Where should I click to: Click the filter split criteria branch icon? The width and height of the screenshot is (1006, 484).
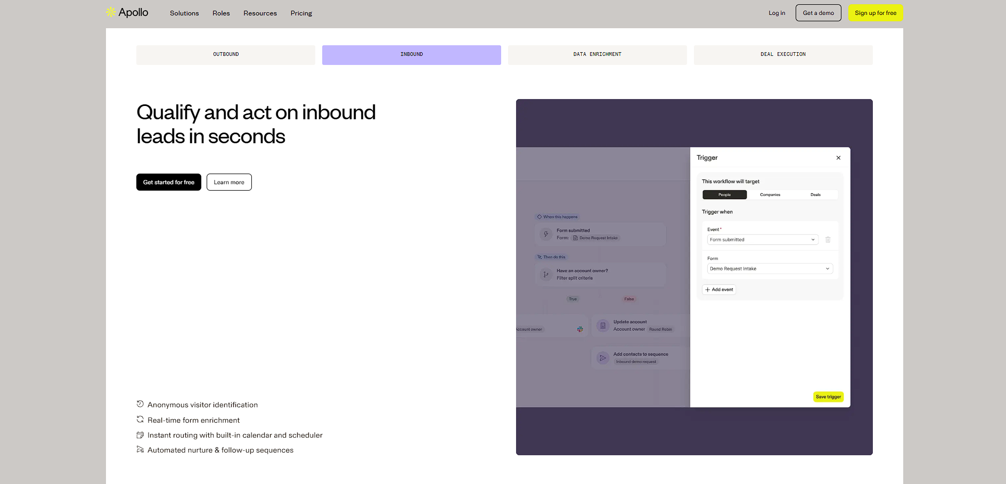[545, 274]
